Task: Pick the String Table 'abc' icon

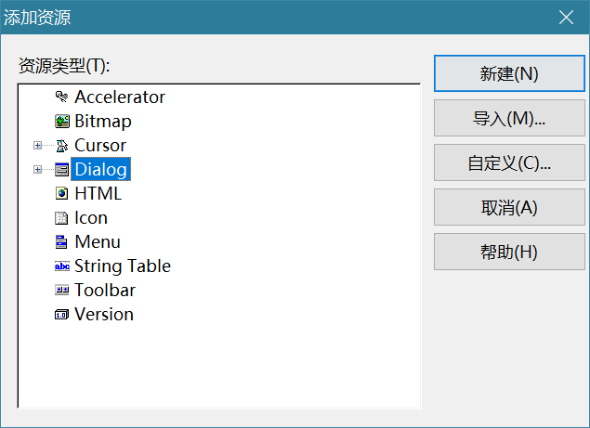Action: [x=62, y=266]
